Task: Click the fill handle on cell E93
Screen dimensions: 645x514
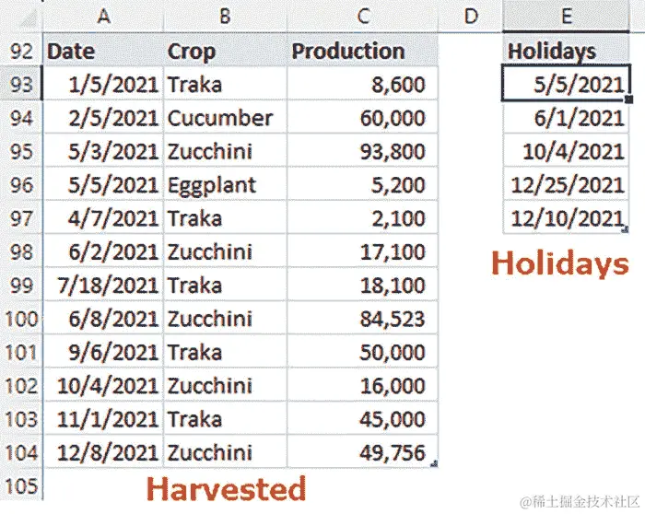Action: (x=628, y=99)
